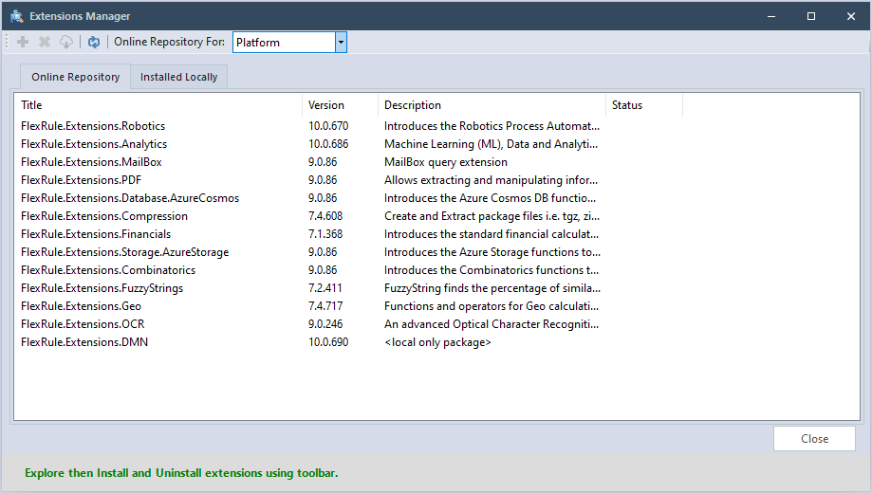Image resolution: width=872 pixels, height=493 pixels.
Task: Click version 10.0.690 cell
Action: tap(328, 342)
